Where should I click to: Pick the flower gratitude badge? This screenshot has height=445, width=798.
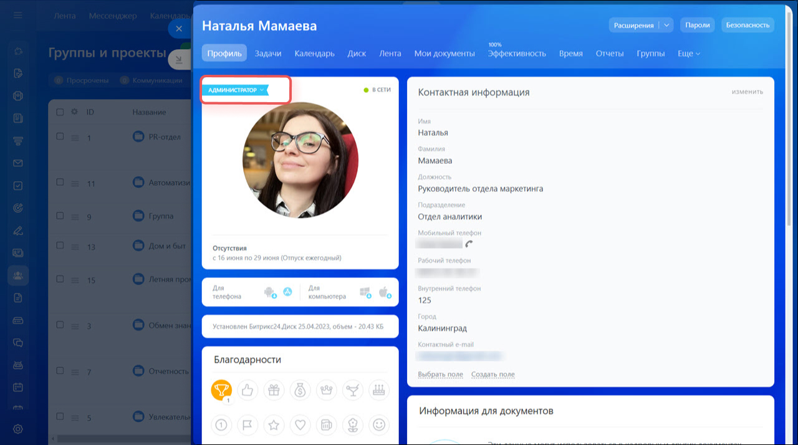pos(352,424)
